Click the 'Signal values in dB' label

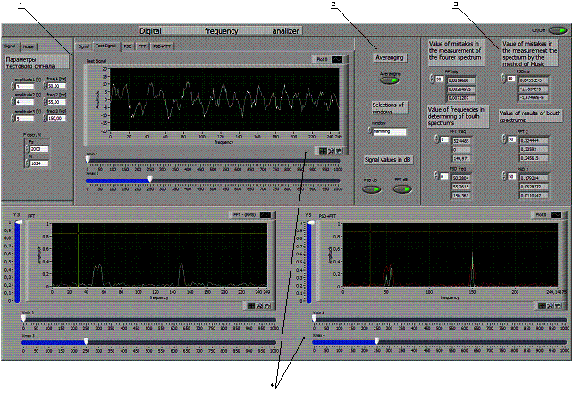tap(388, 160)
